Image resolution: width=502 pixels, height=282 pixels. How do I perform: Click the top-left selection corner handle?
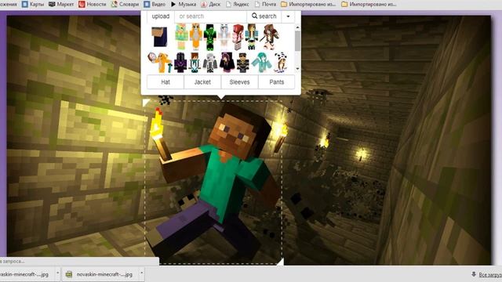click(146, 103)
